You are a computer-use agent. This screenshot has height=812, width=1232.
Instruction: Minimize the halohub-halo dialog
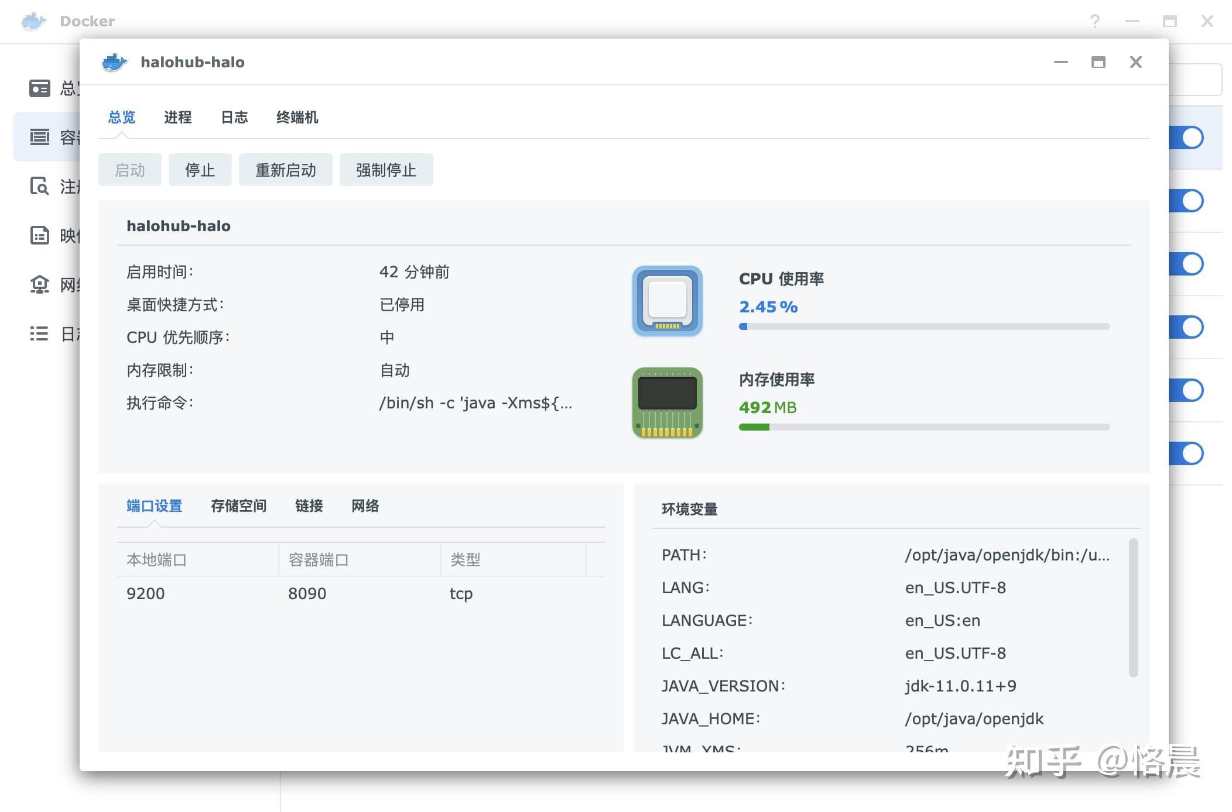[x=1061, y=62]
